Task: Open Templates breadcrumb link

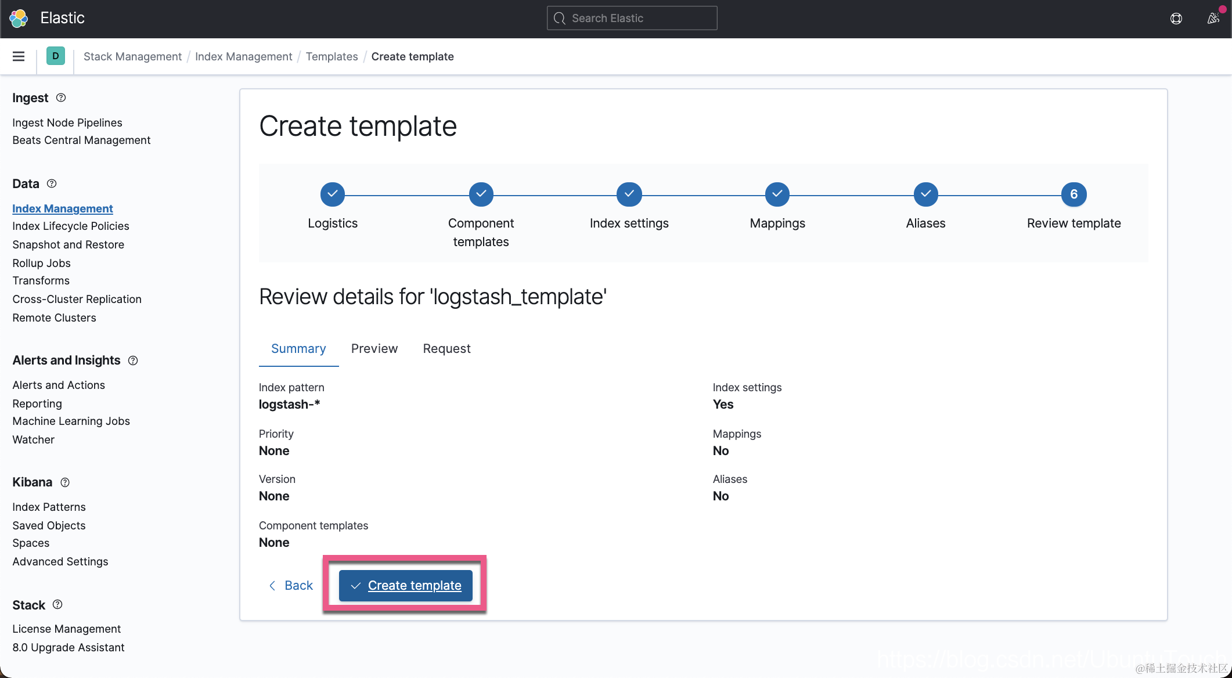Action: pyautogui.click(x=332, y=56)
